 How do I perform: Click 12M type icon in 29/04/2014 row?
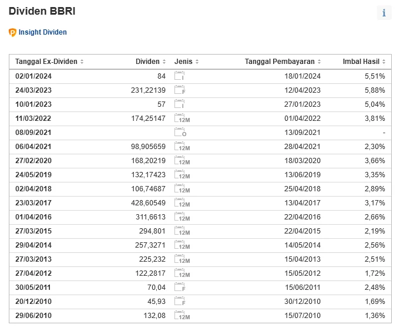coord(182,245)
